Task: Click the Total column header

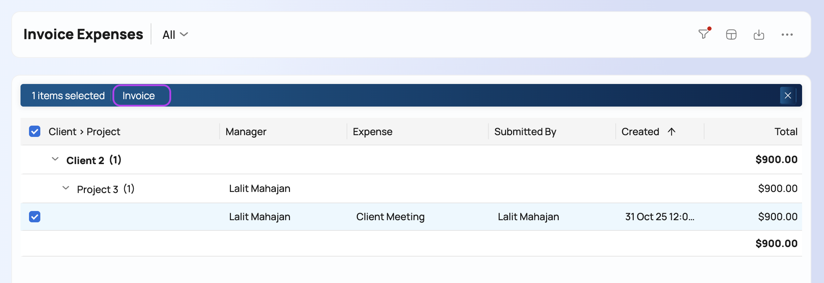Action: click(x=785, y=132)
